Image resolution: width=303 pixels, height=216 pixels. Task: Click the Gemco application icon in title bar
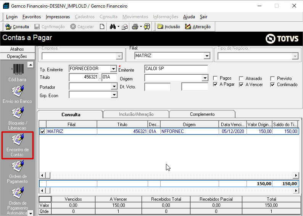6,6
